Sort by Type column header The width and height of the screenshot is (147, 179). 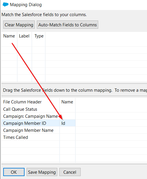[x=39, y=36]
